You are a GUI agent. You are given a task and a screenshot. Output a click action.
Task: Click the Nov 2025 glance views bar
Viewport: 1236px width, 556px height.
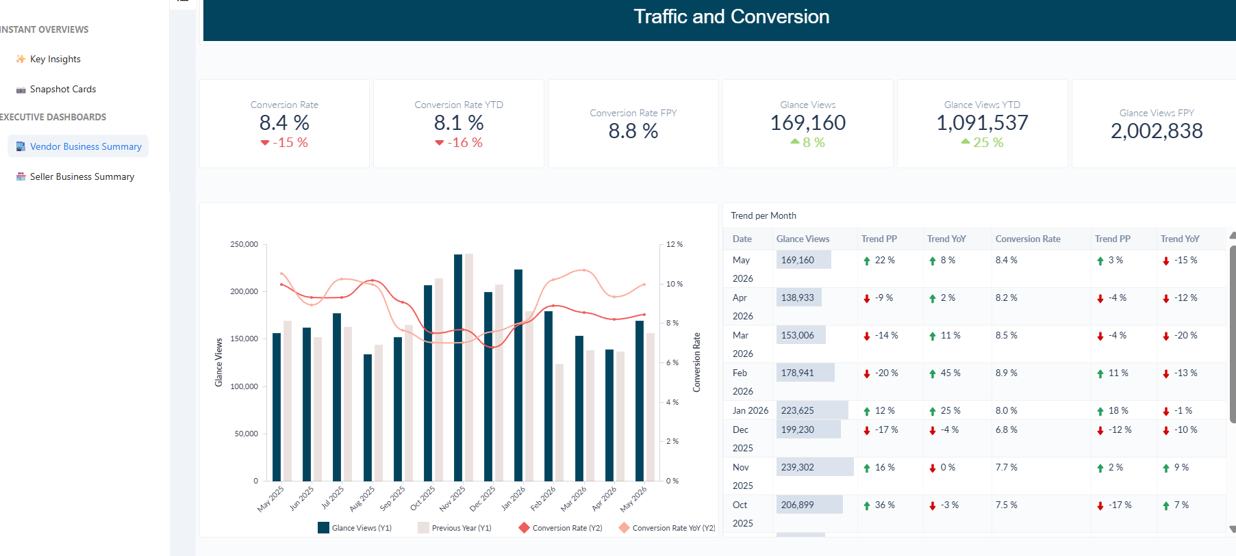tap(458, 367)
